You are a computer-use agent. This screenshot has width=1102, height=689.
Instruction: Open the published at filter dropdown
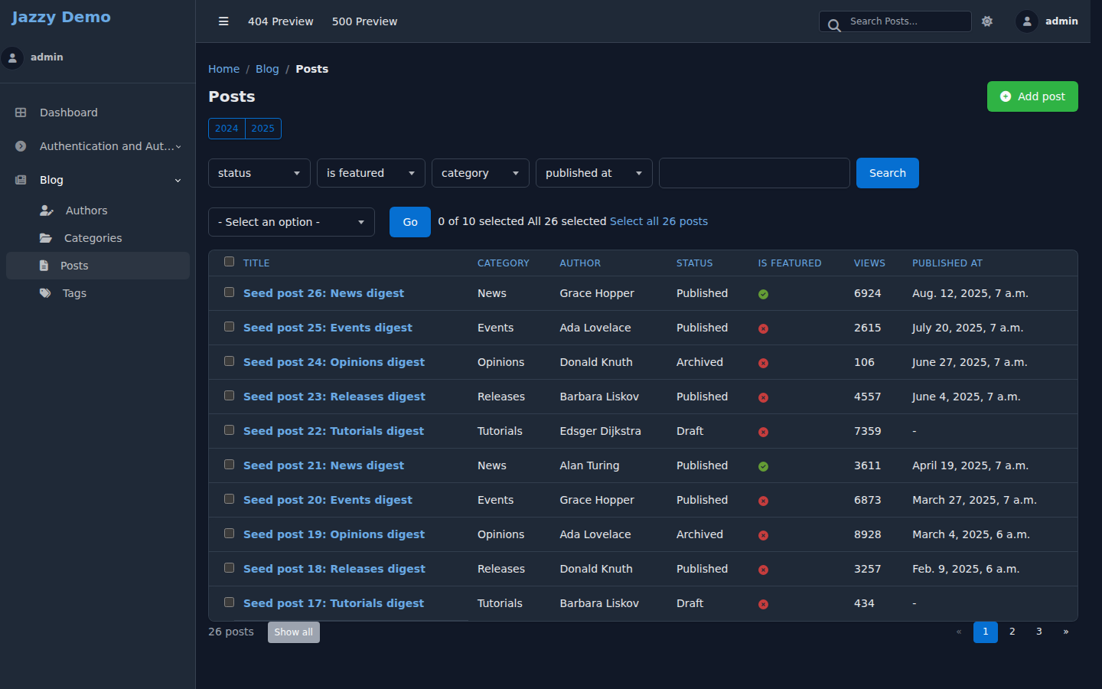point(594,173)
